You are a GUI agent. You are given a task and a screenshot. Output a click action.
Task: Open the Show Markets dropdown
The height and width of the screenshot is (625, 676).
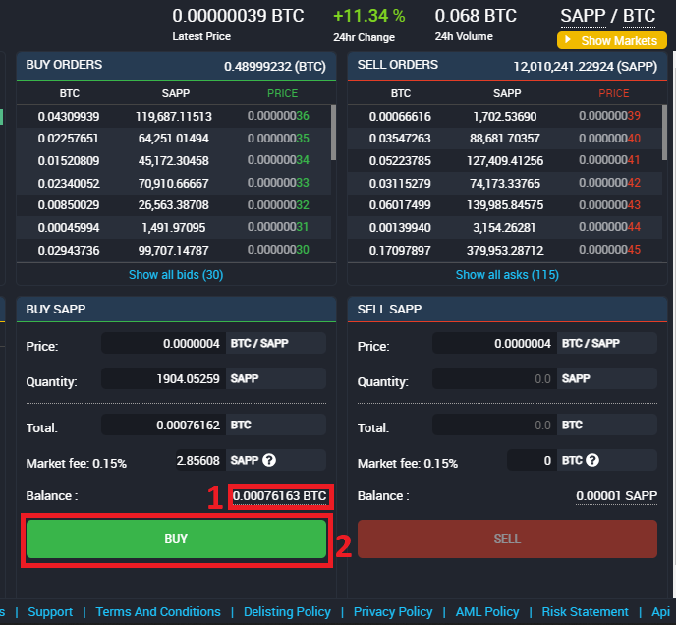(x=611, y=41)
